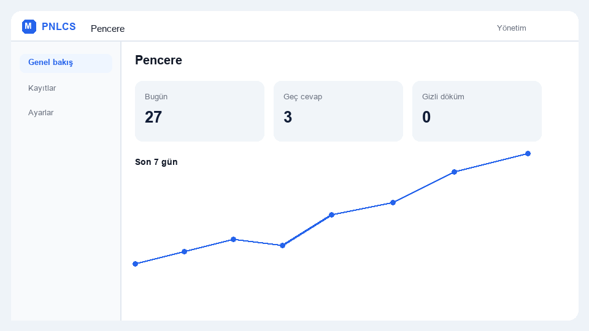The width and height of the screenshot is (589, 331).
Task: Click the second-to-last chart point
Action: [454, 172]
